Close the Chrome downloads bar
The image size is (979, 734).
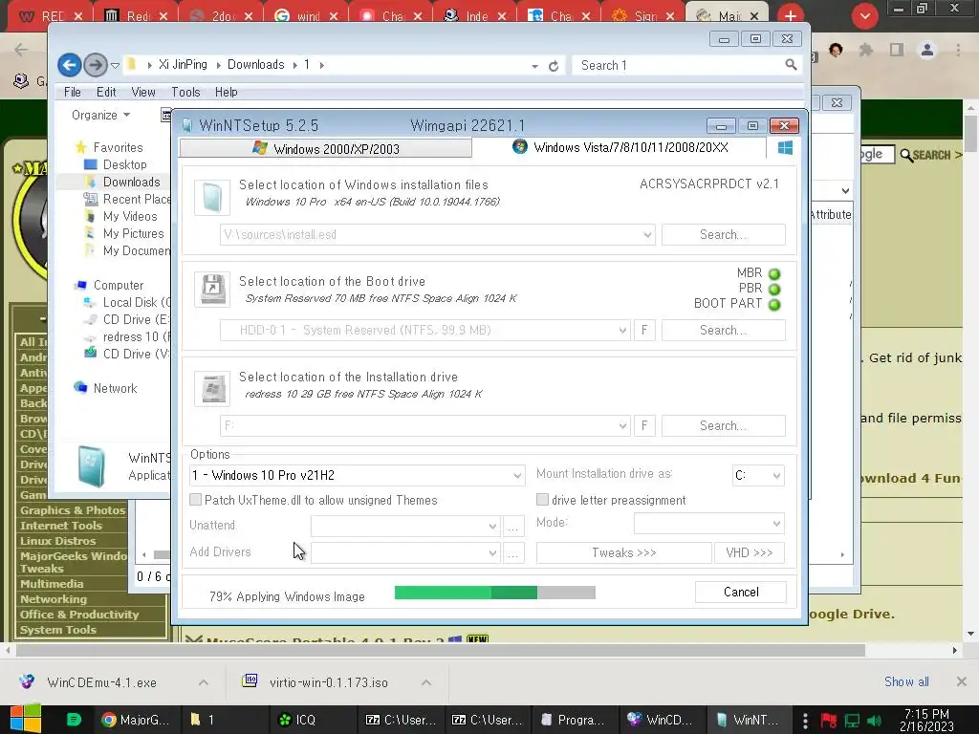pos(962,681)
